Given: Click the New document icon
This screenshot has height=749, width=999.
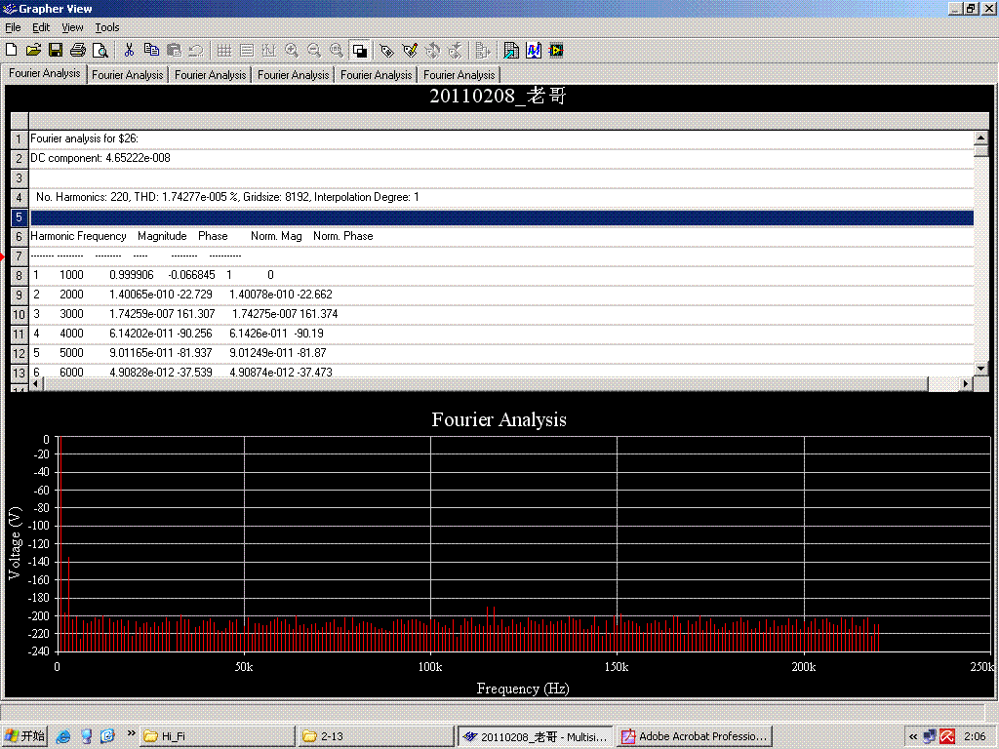Looking at the screenshot, I should pos(12,50).
